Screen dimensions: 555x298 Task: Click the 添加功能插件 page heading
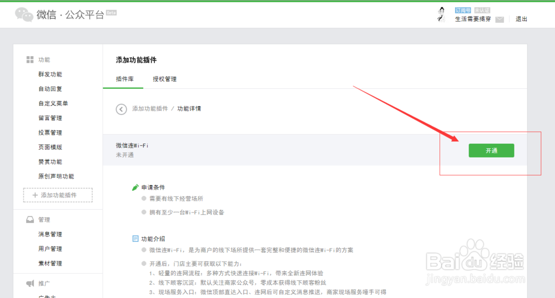click(137, 60)
